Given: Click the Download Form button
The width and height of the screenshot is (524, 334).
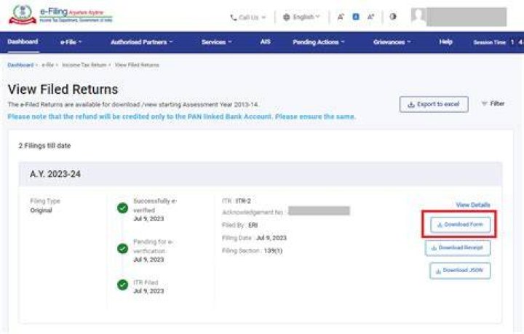Looking at the screenshot, I should click(460, 224).
